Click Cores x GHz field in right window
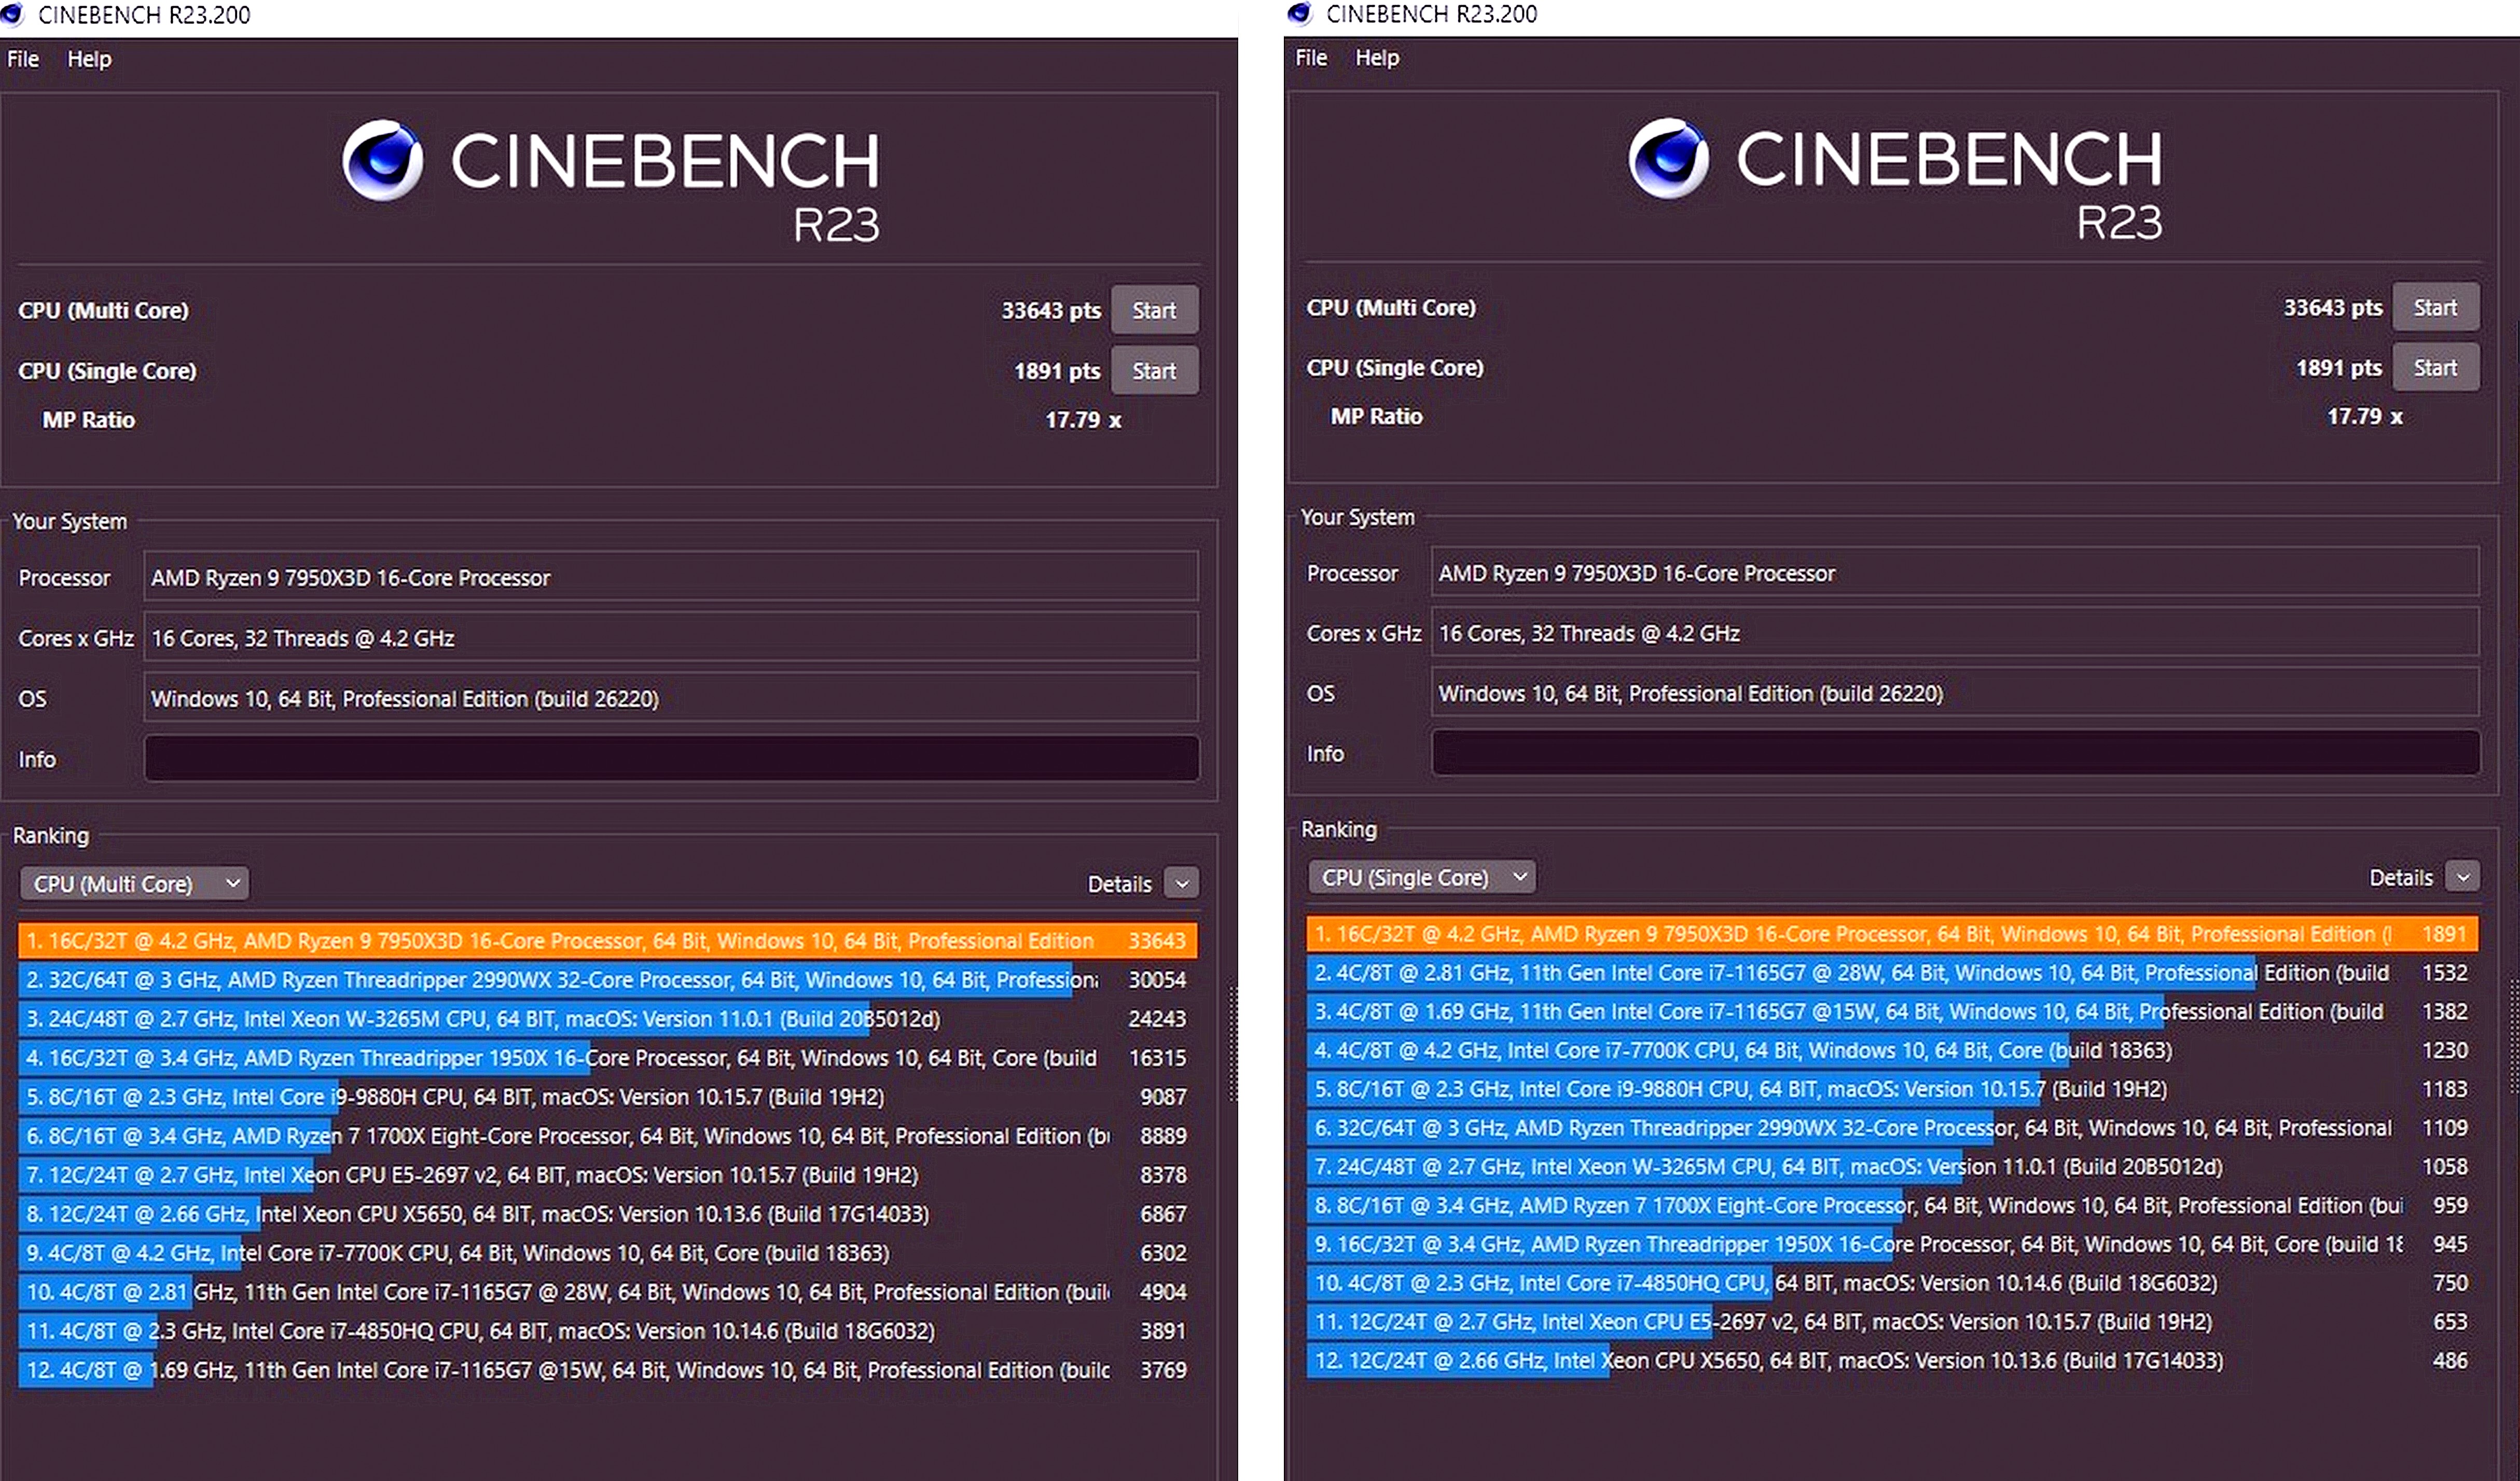Screen dimensions: 2520x1481 1955,633
